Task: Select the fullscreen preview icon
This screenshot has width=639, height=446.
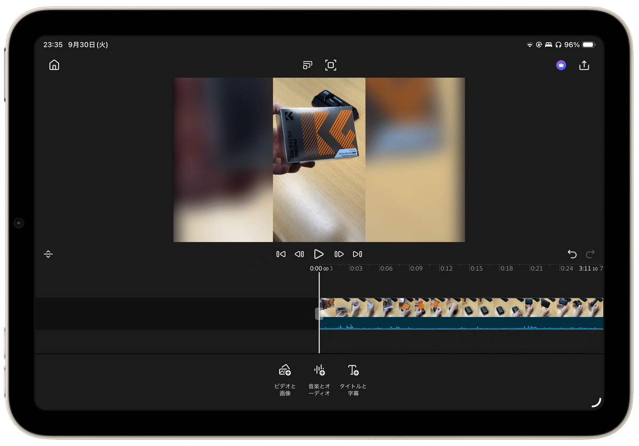Action: 331,64
